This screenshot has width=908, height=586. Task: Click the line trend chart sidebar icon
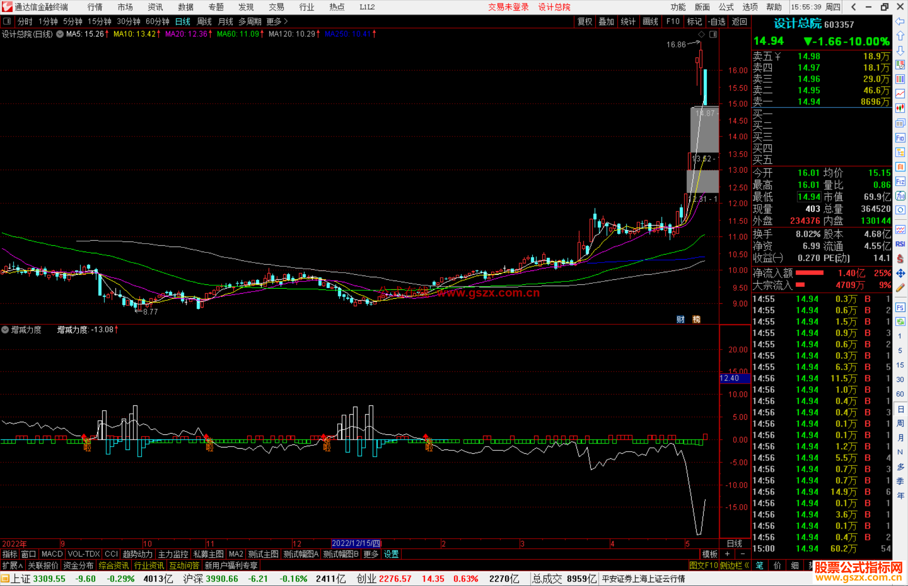(x=900, y=94)
